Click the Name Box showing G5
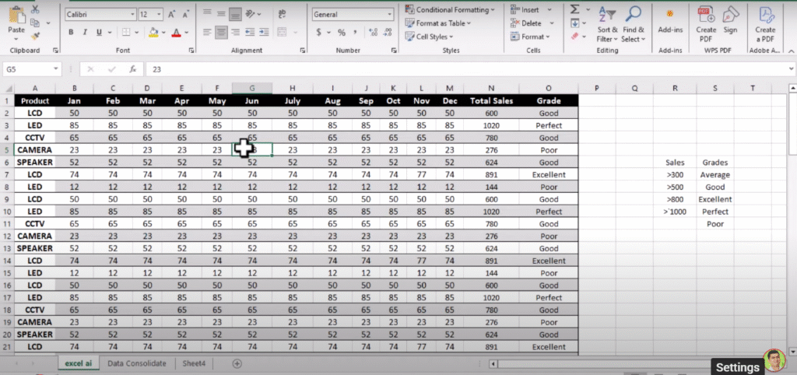This screenshot has height=375, width=797. pyautogui.click(x=31, y=69)
